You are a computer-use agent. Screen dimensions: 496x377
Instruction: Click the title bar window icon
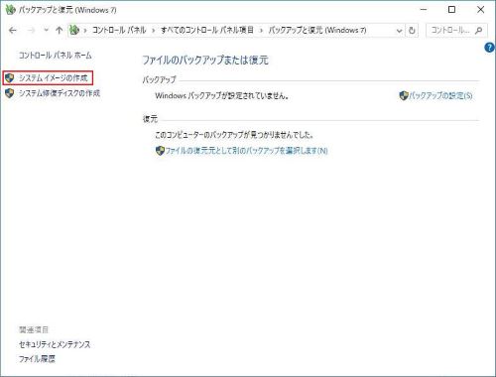click(x=11, y=10)
